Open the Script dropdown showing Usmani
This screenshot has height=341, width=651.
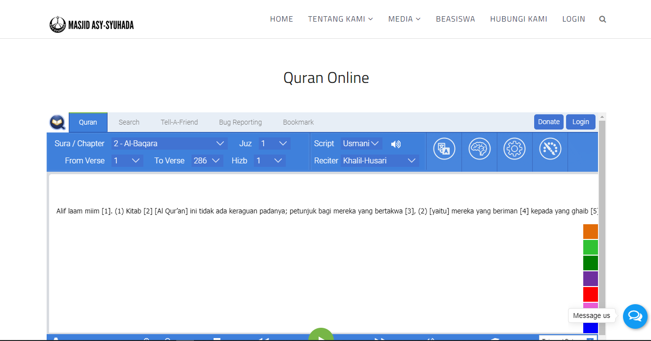click(361, 144)
